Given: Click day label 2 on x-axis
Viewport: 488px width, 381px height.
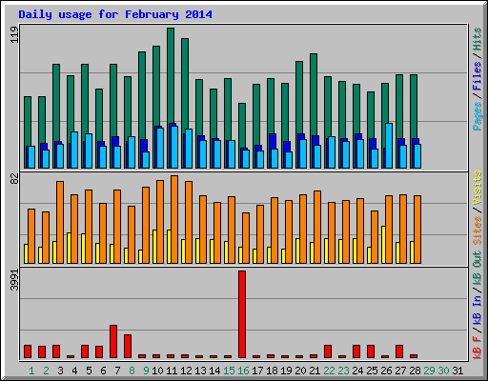Looking at the screenshot, I should [x=46, y=371].
